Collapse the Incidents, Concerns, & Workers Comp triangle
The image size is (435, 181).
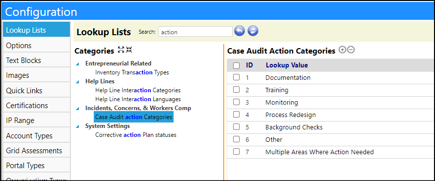(x=78, y=109)
